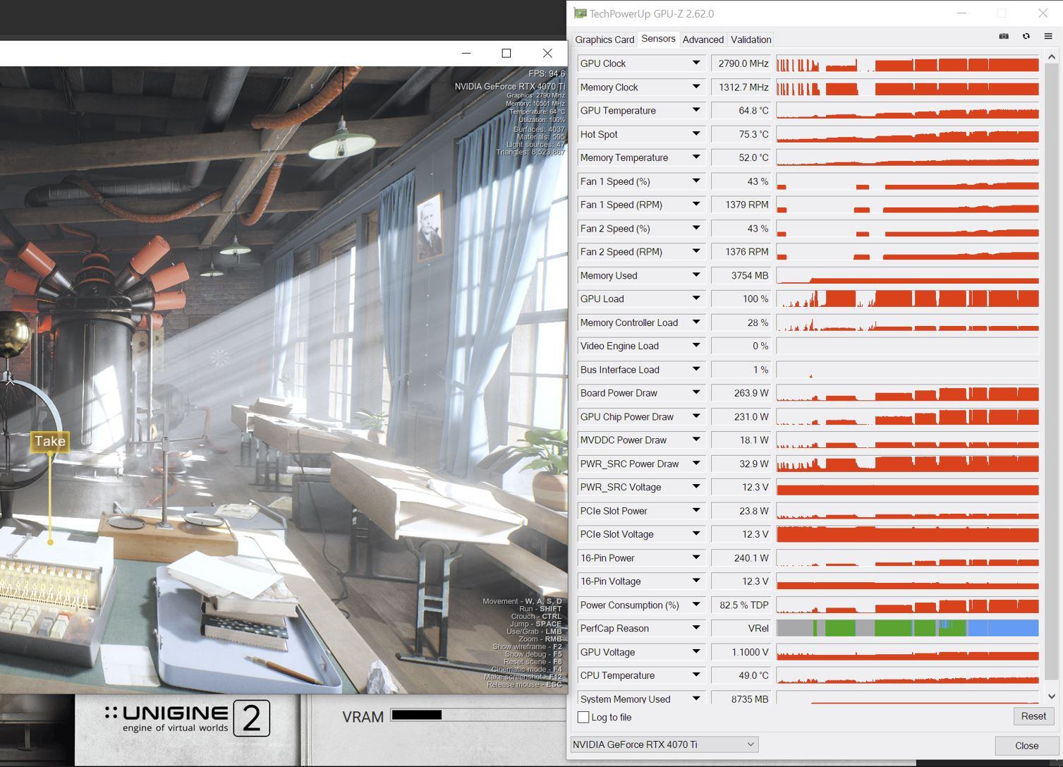Image resolution: width=1063 pixels, height=767 pixels.
Task: Open the GPU-Z hamburger menu
Action: 1048,36
